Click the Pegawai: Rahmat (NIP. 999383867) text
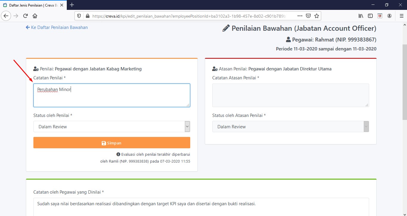Image resolution: width=407 pixels, height=216 pixels. (334, 40)
